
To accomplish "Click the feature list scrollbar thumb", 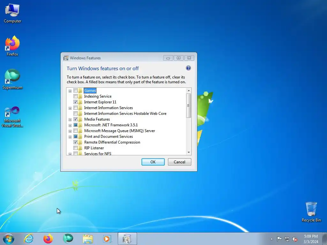I will (188, 106).
